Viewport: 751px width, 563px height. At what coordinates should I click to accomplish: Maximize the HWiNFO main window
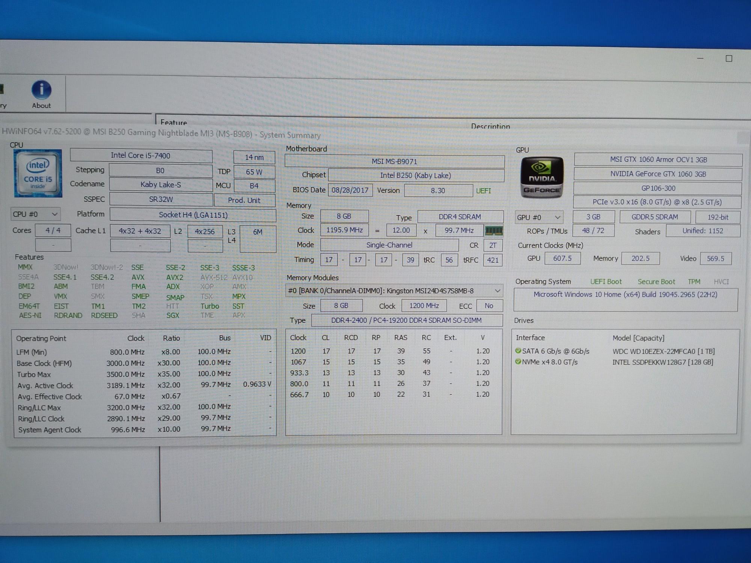coord(729,59)
